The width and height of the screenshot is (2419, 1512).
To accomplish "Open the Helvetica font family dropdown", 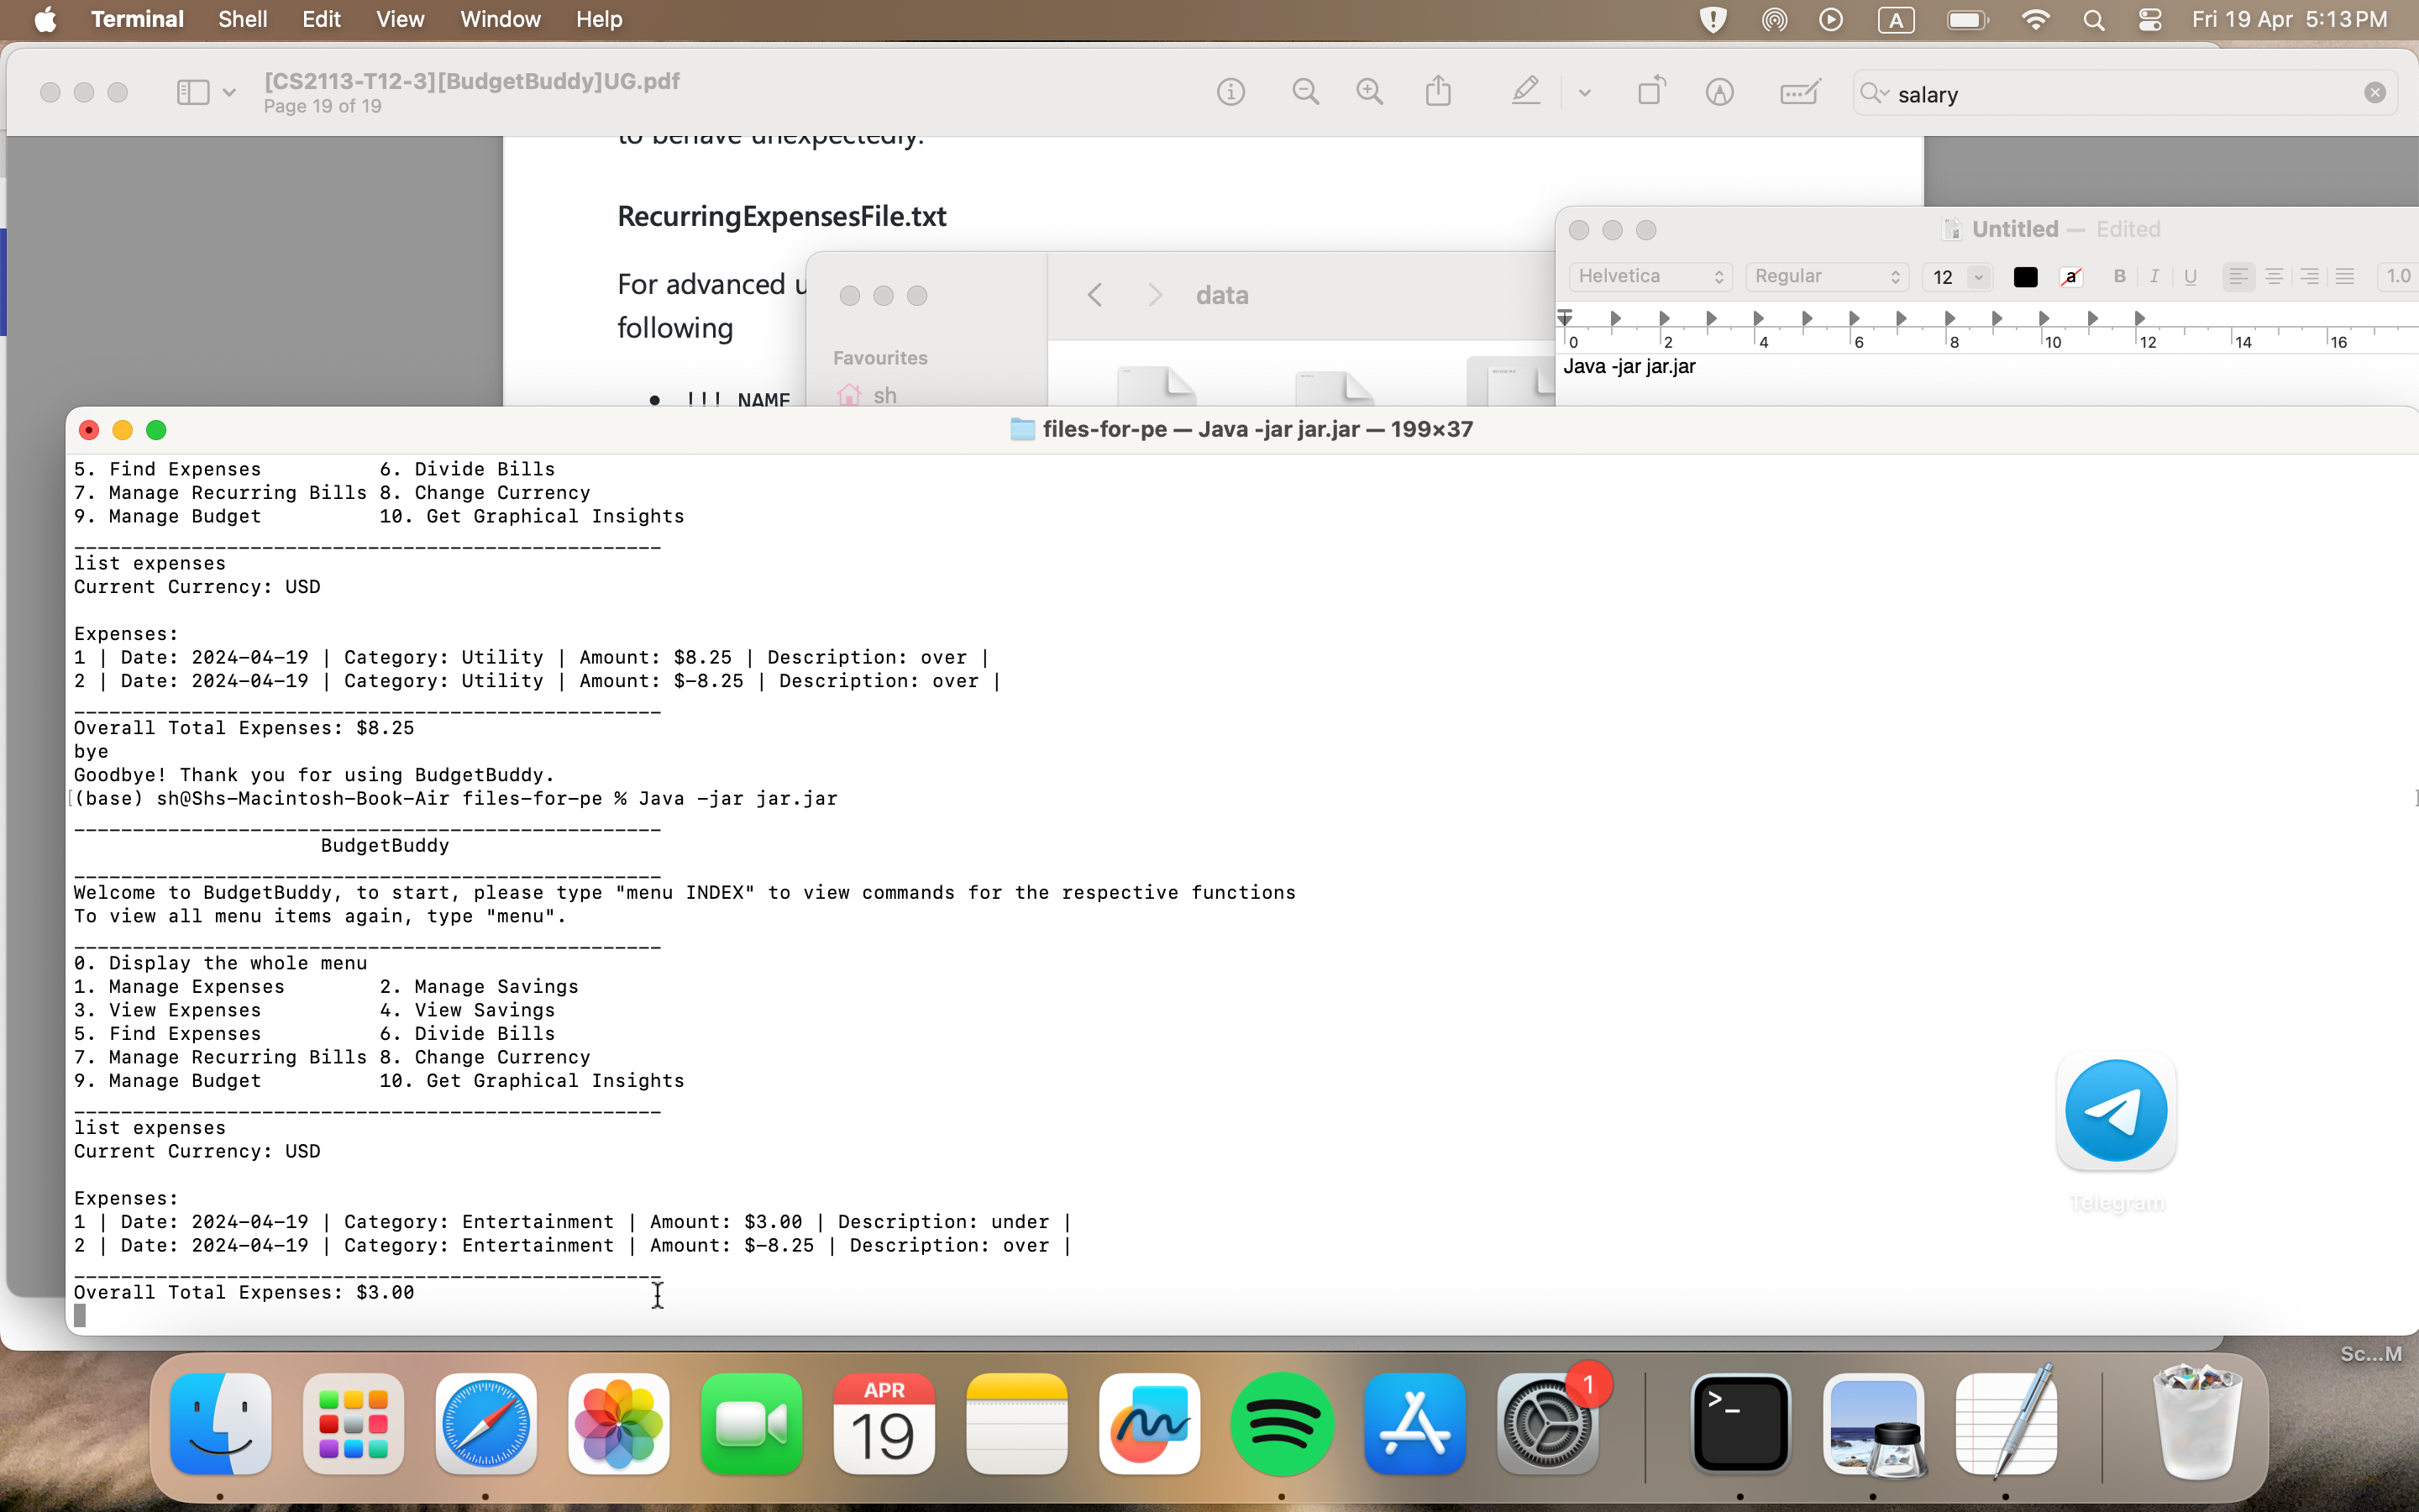I will 1650,277.
